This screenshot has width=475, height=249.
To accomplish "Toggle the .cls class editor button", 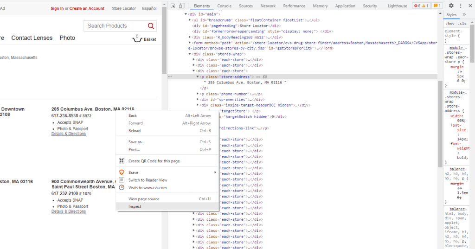I will point(462,23).
